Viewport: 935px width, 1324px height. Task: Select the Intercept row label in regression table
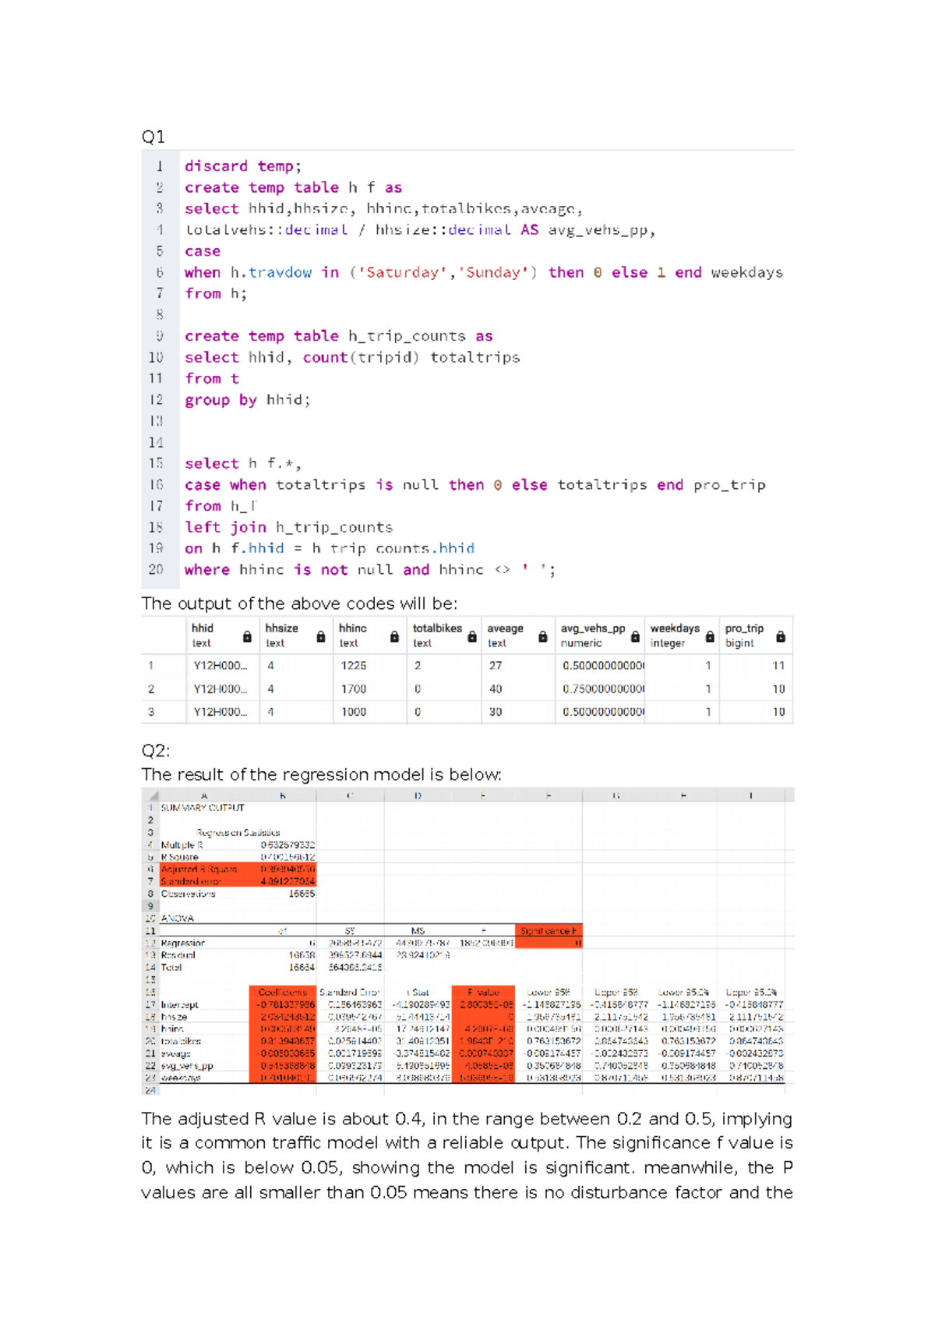tap(180, 1005)
